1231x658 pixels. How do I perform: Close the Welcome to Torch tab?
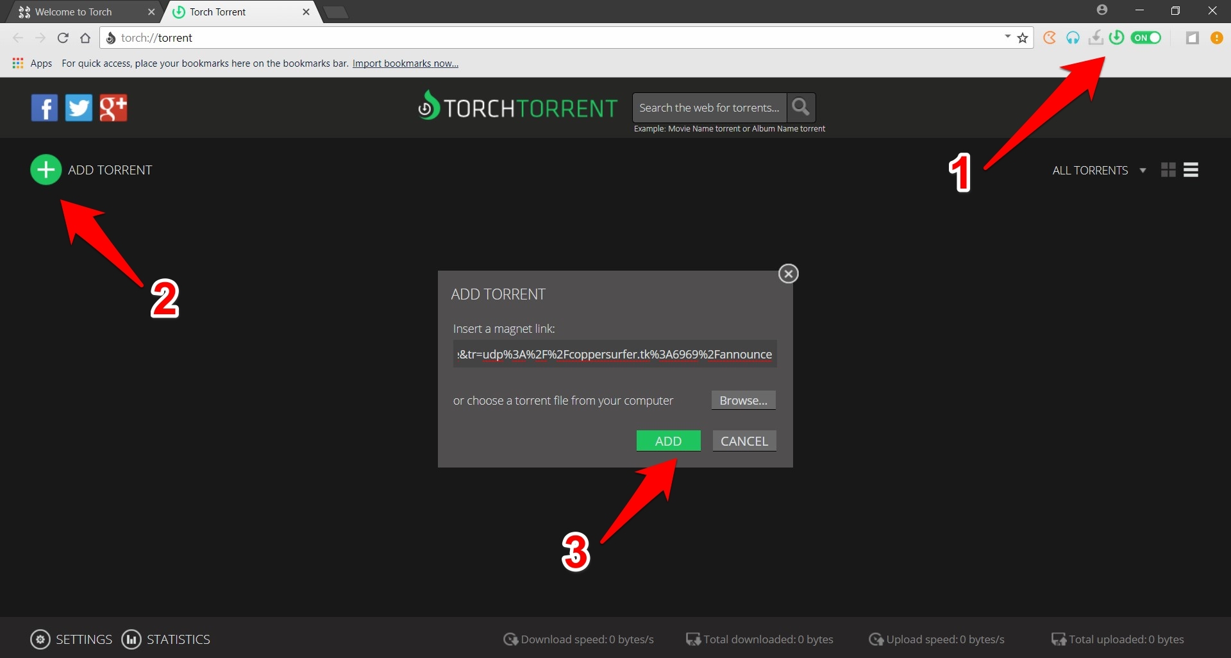(x=151, y=12)
